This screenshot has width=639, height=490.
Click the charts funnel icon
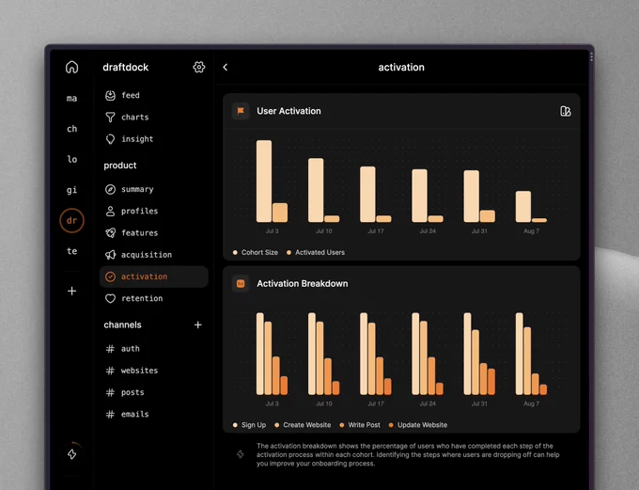[x=110, y=118]
